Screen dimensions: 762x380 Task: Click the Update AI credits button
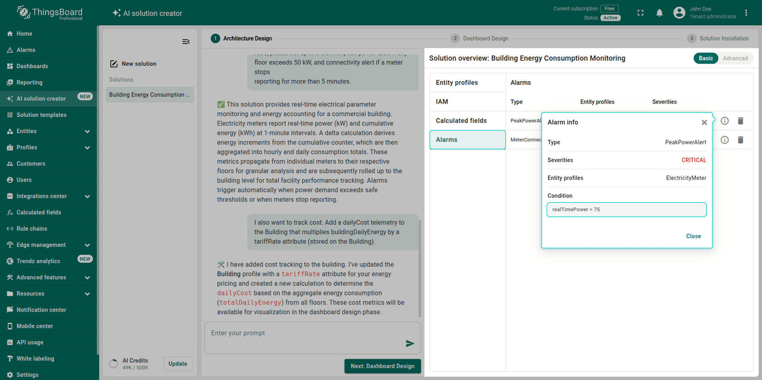pyautogui.click(x=177, y=364)
